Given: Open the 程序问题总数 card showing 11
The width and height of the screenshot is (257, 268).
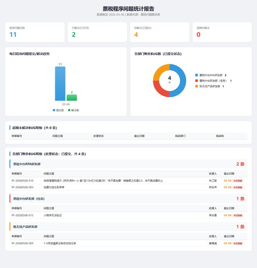Looking at the screenshot, I should (35, 32).
